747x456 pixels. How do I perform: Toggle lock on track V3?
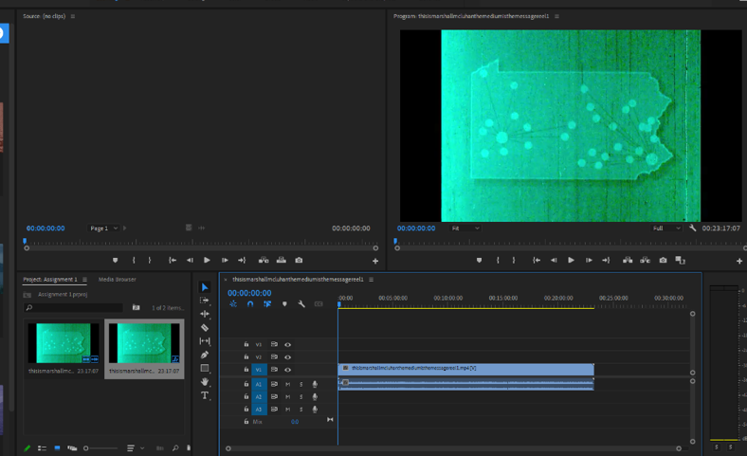click(x=246, y=344)
